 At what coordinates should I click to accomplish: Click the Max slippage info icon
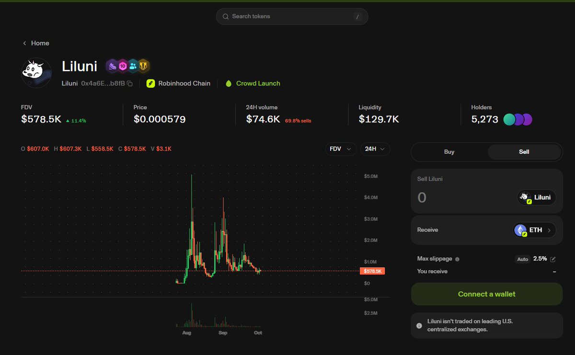(x=457, y=259)
